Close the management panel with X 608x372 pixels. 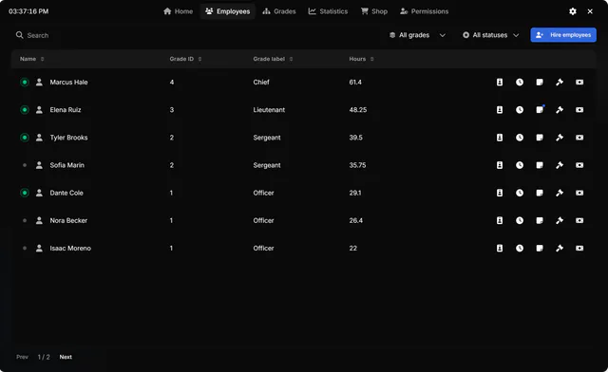click(x=590, y=11)
